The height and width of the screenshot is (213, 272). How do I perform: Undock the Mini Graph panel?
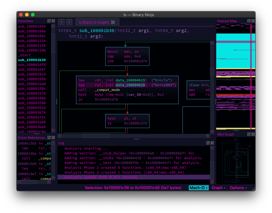coord(249,134)
